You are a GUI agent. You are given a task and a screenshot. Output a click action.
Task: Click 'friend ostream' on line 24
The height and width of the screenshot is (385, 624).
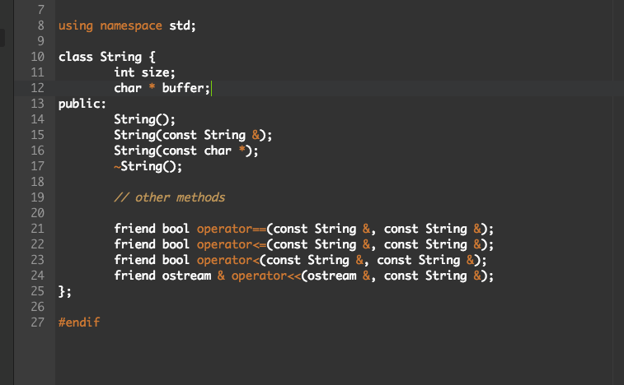click(x=162, y=276)
